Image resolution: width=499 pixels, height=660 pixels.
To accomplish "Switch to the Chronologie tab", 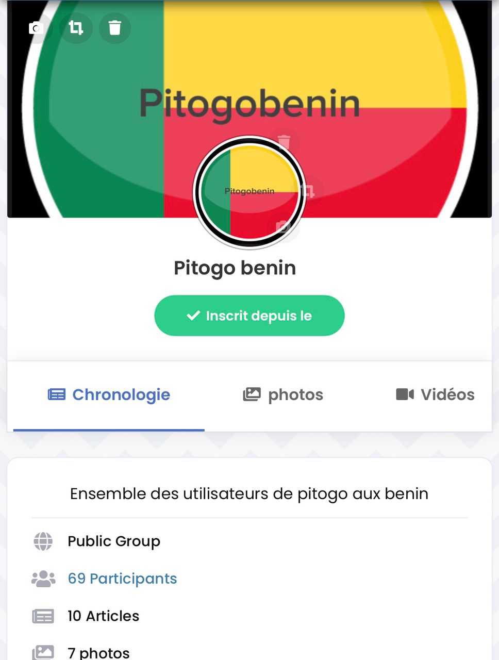I will (x=109, y=395).
